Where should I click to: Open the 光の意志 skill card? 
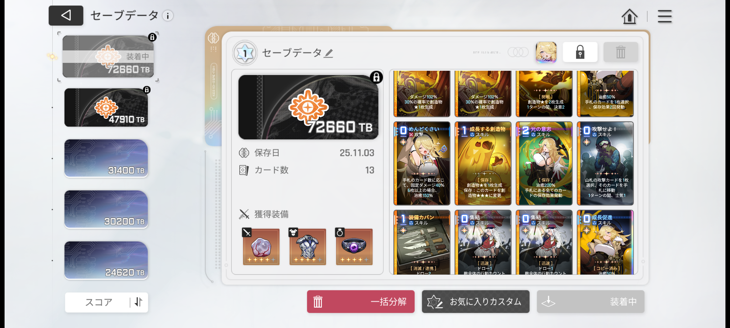click(544, 164)
